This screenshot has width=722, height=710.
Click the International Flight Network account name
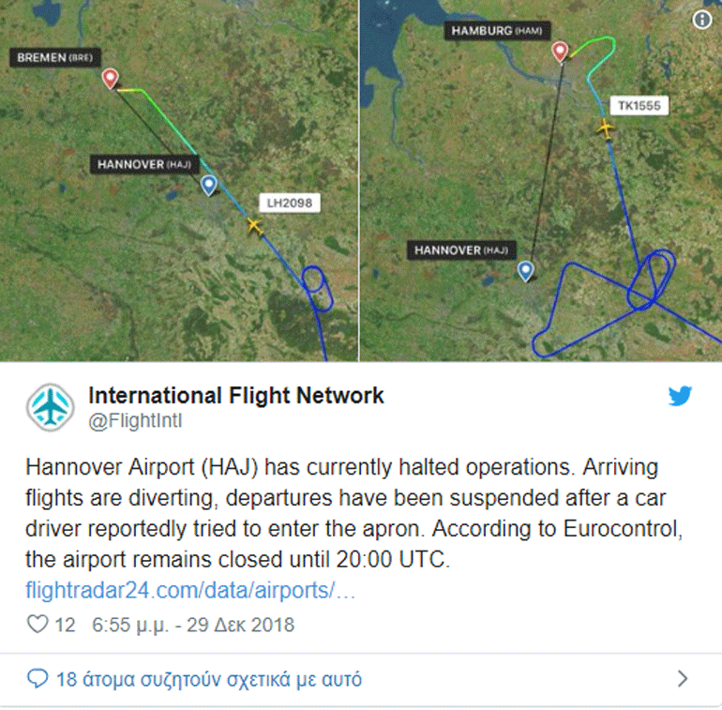(x=235, y=396)
